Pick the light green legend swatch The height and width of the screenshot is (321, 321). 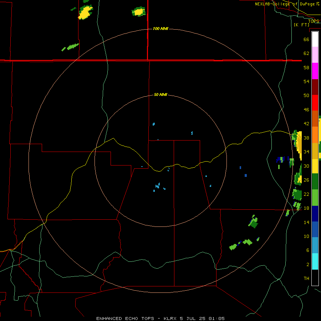pyautogui.click(x=315, y=198)
